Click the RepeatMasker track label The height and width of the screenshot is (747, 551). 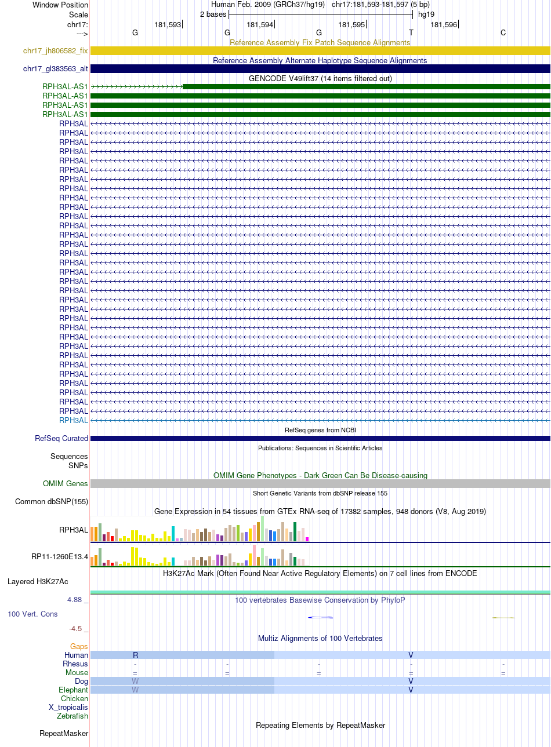pyautogui.click(x=64, y=733)
